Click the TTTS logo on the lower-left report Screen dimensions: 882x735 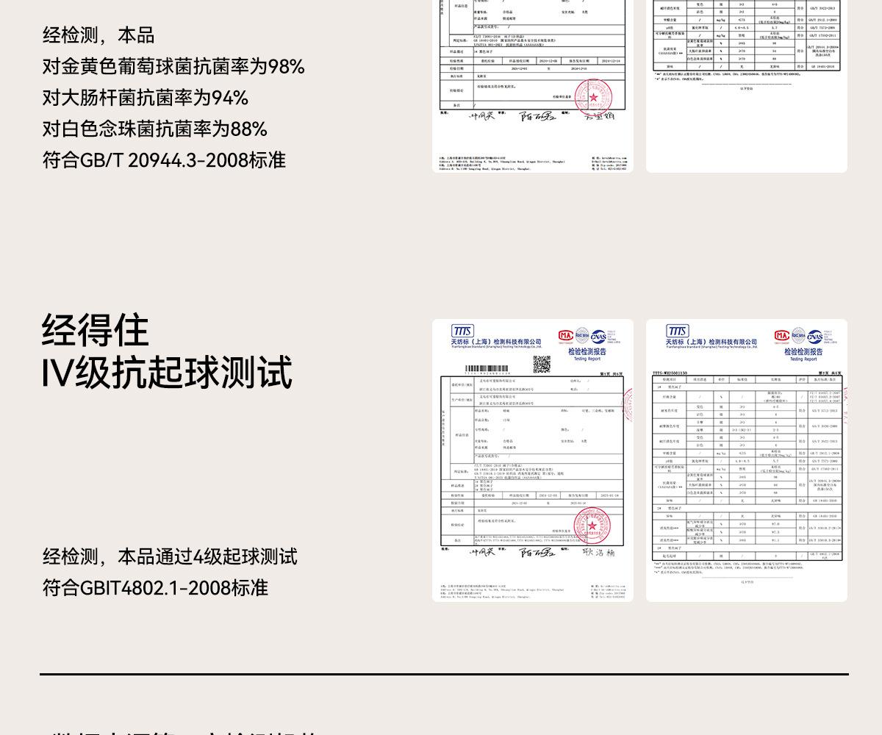pyautogui.click(x=462, y=331)
